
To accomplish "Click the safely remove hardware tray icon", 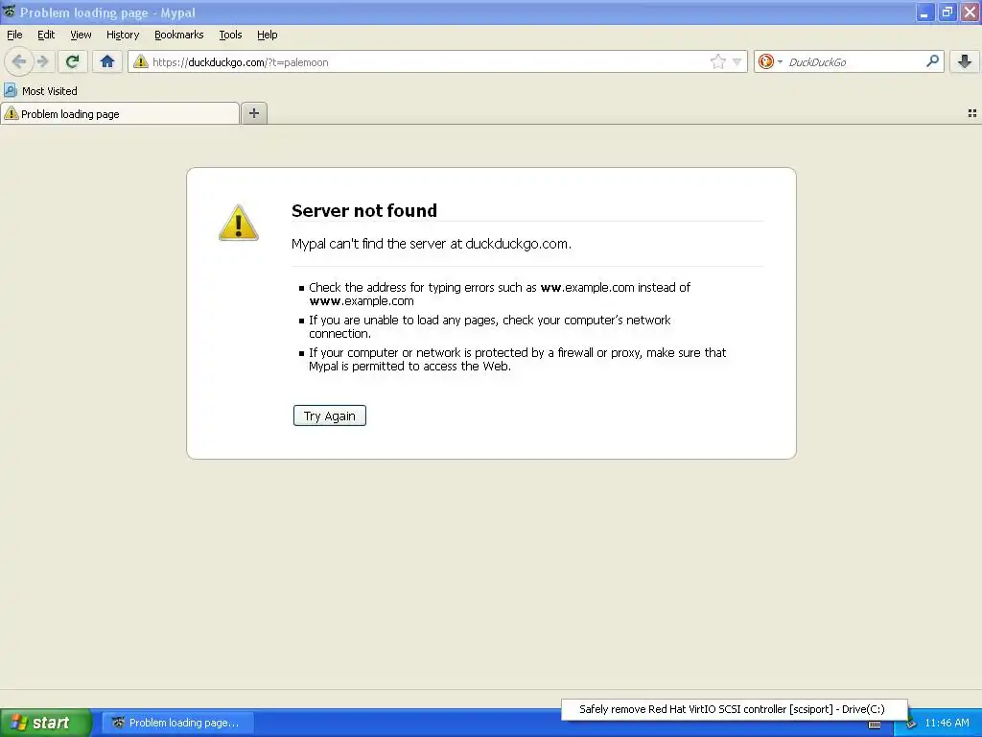I will [911, 724].
